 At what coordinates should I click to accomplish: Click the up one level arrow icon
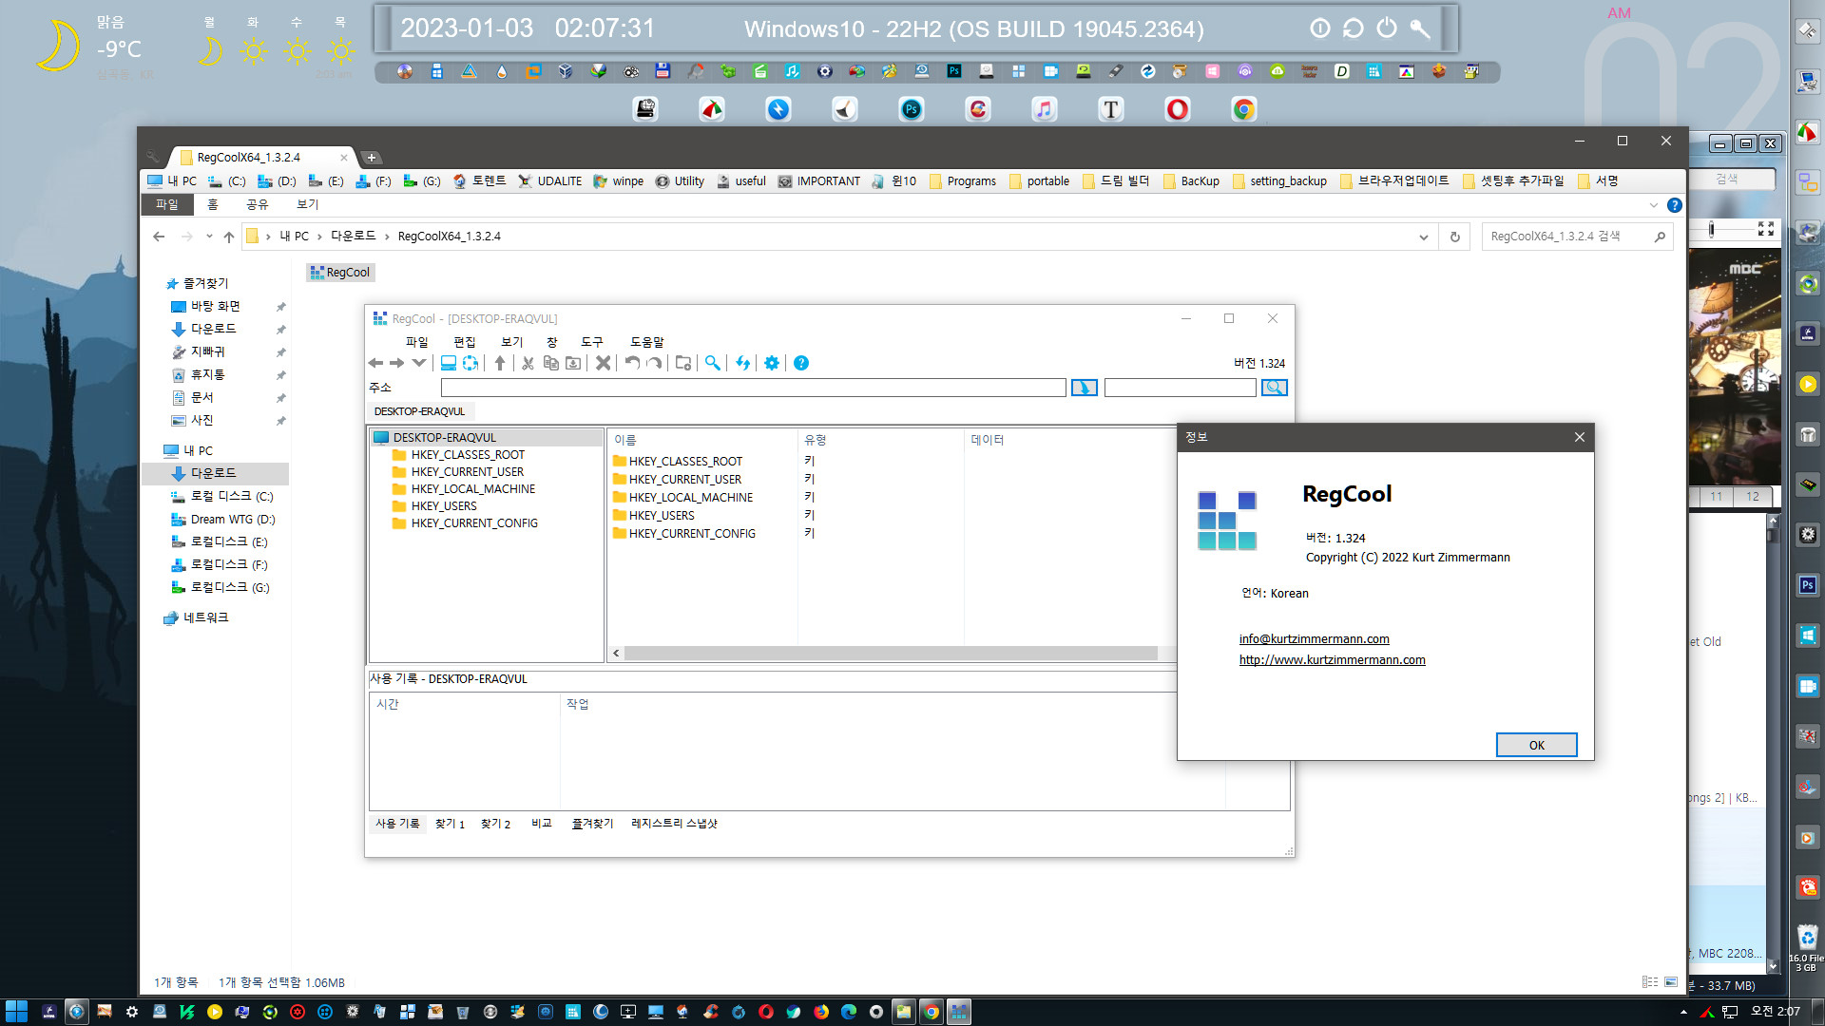(499, 363)
